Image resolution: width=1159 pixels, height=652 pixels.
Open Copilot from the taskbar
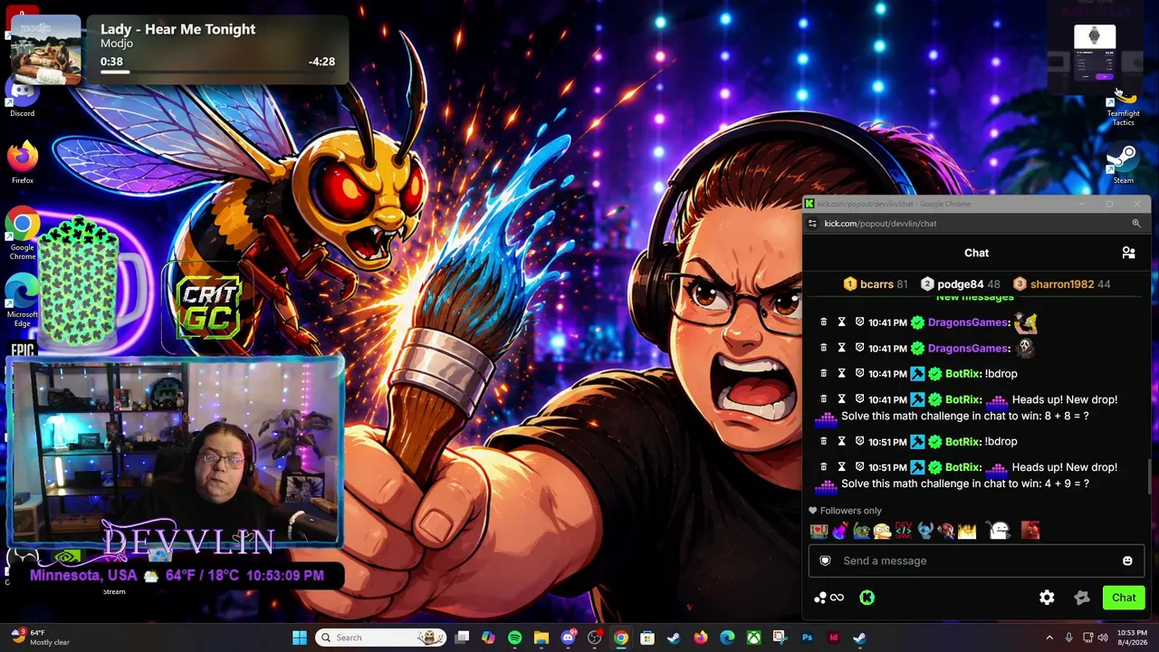tap(488, 638)
